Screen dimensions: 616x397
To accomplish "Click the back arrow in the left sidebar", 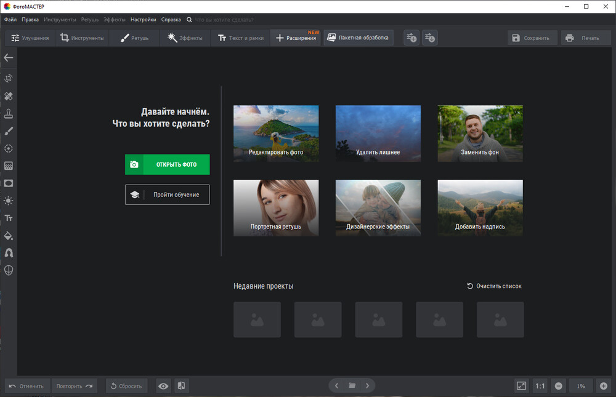I will pos(9,58).
